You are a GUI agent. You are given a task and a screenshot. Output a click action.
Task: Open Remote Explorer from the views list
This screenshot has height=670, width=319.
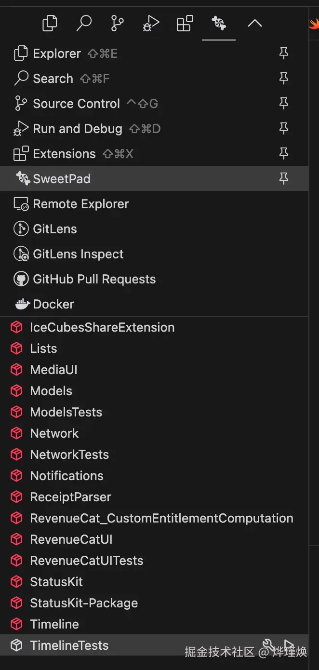pyautogui.click(x=80, y=204)
